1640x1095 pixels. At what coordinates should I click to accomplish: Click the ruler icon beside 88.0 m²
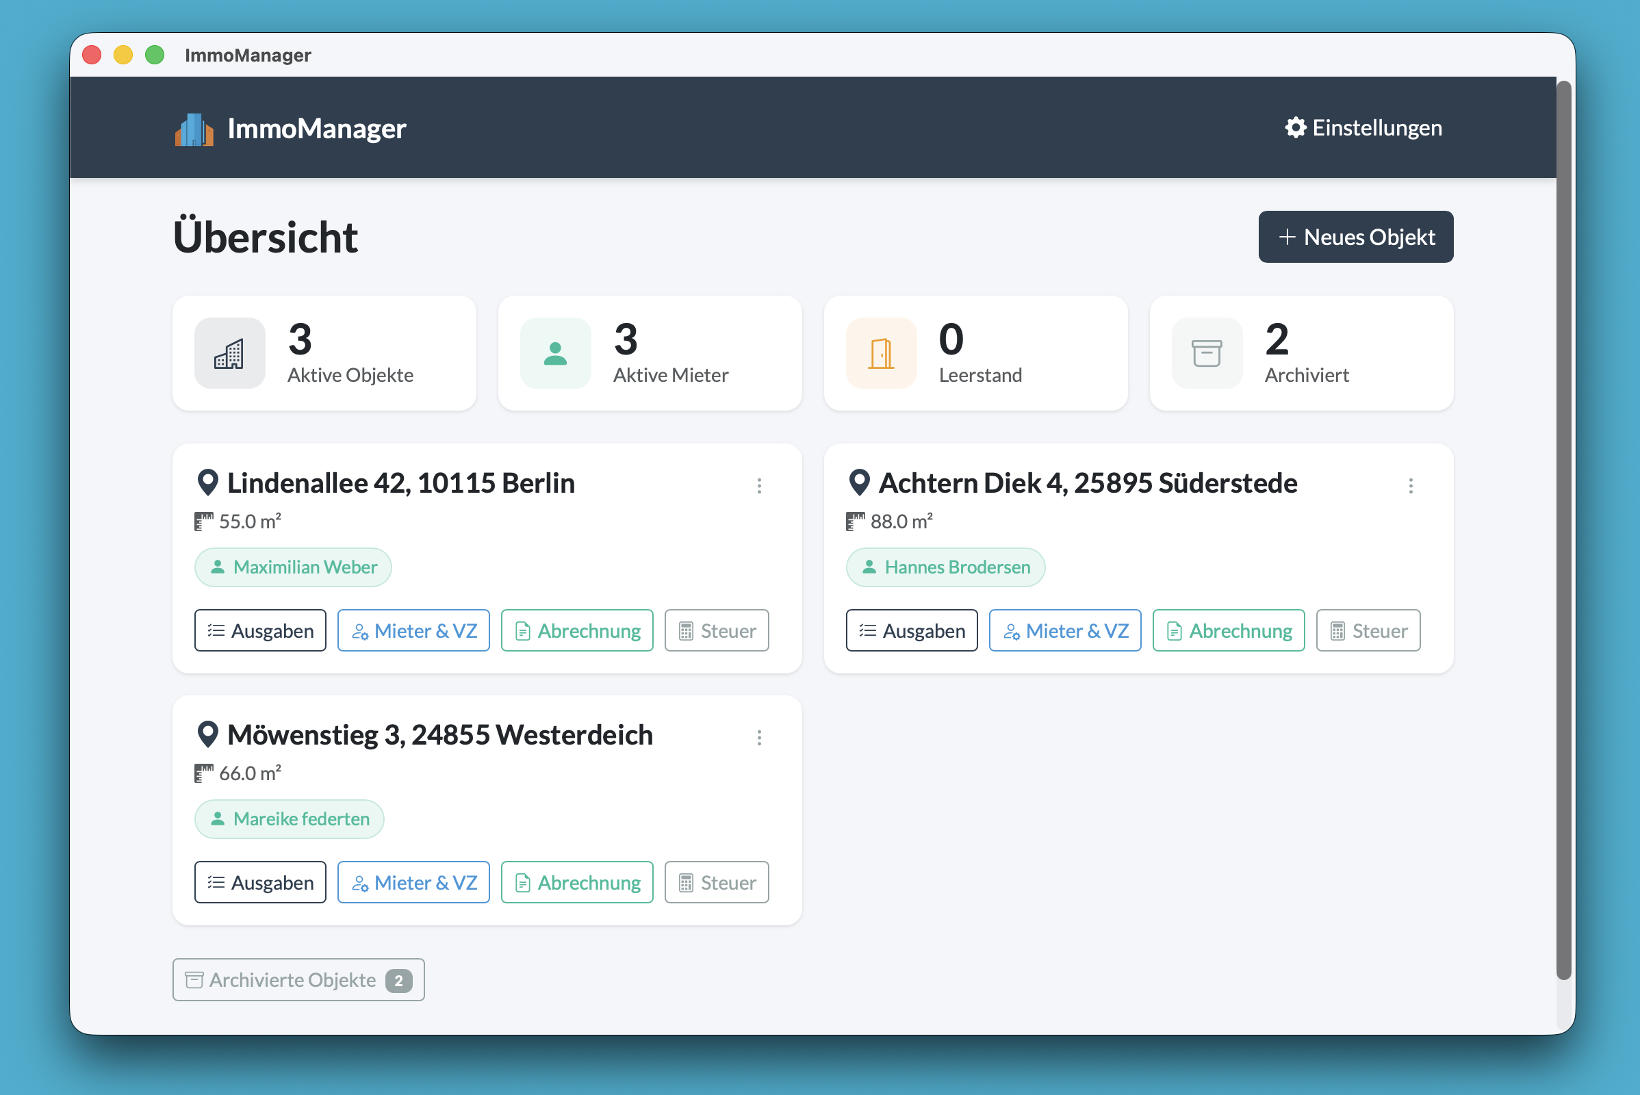tap(855, 521)
